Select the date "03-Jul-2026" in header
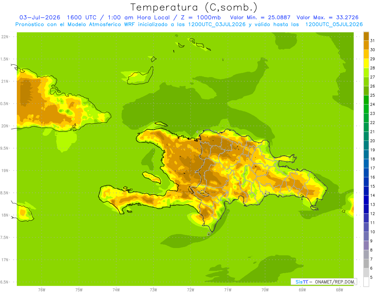The image size is (381, 294). (x=40, y=17)
